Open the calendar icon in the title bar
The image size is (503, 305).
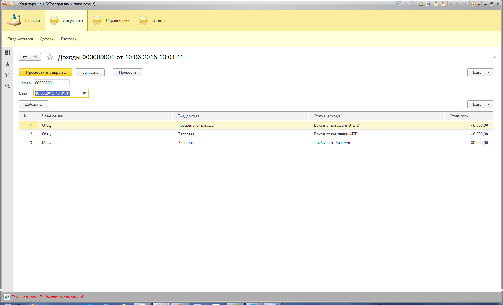[x=443, y=4]
